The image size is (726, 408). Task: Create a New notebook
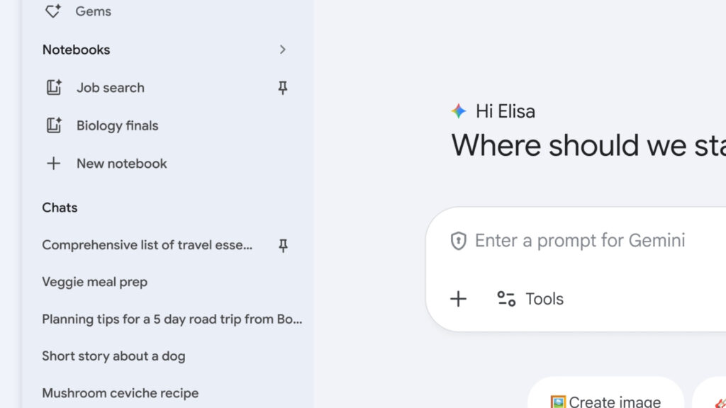121,164
